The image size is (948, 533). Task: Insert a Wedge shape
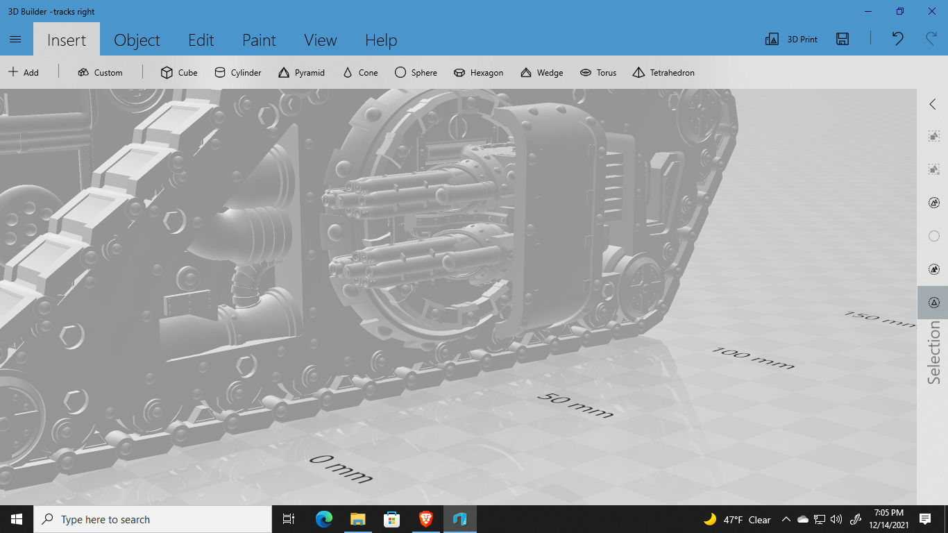541,72
